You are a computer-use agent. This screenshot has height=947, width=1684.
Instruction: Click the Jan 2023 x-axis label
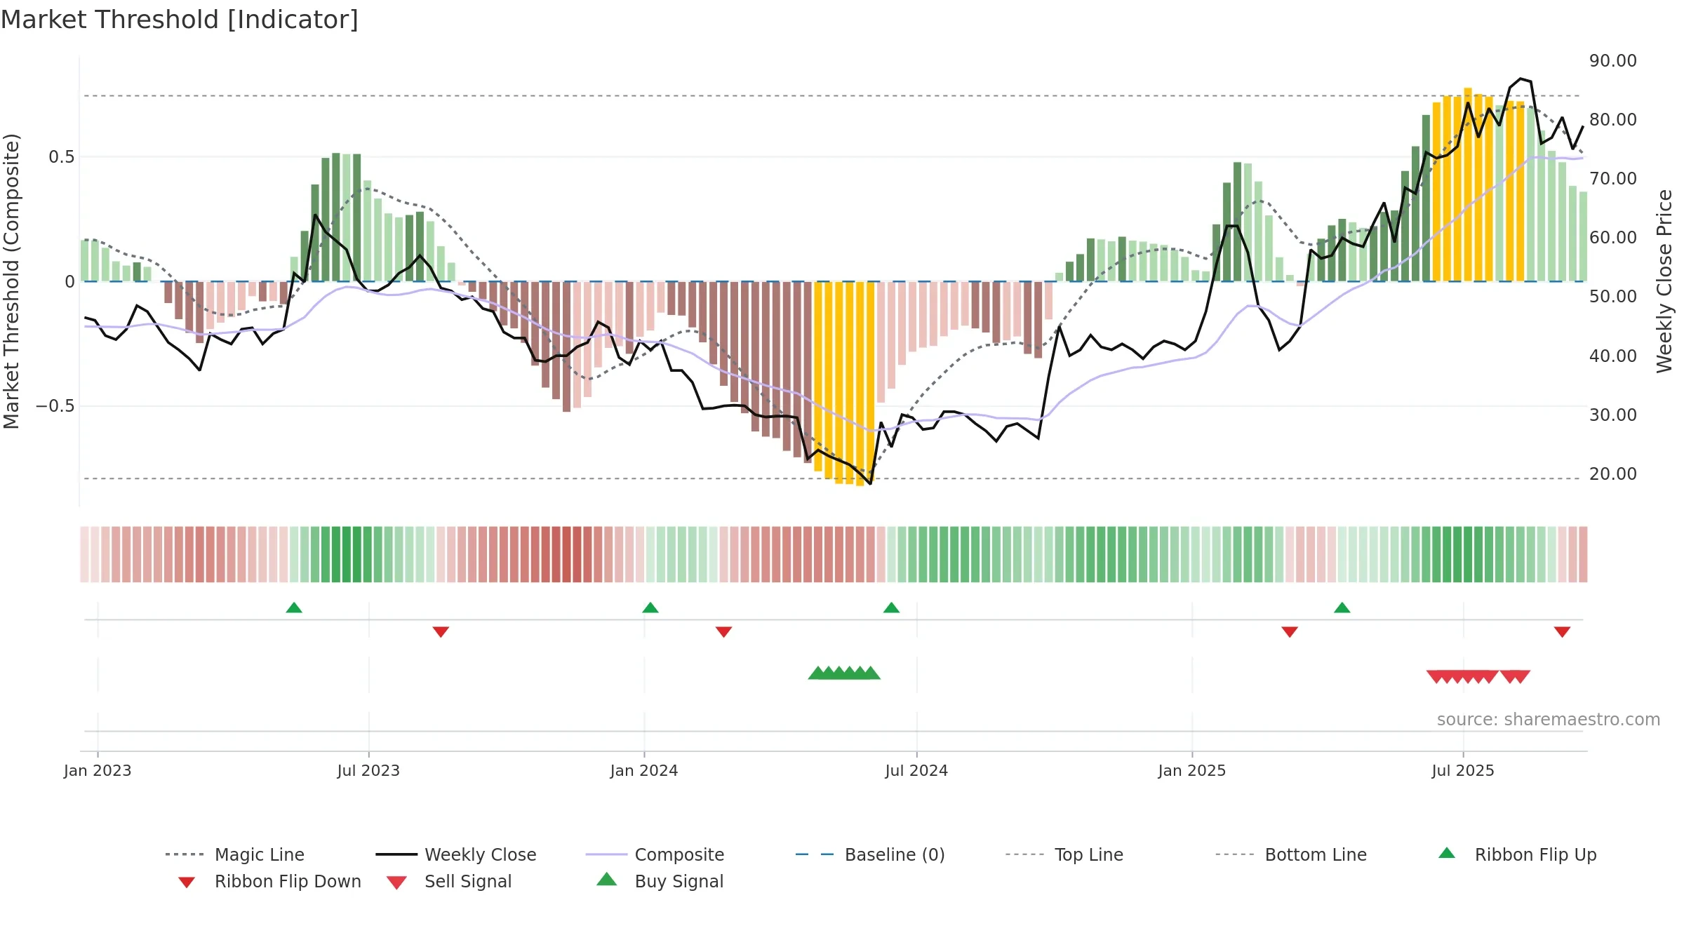pyautogui.click(x=98, y=770)
